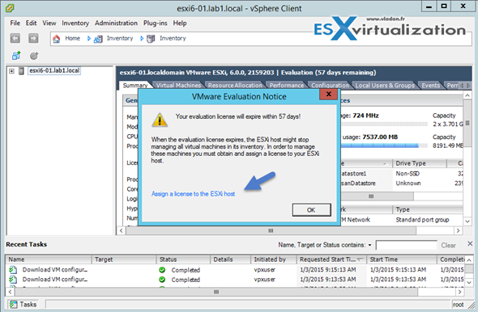
Task: Click green Completed icon for 9:15:13 task
Action: tap(162, 270)
